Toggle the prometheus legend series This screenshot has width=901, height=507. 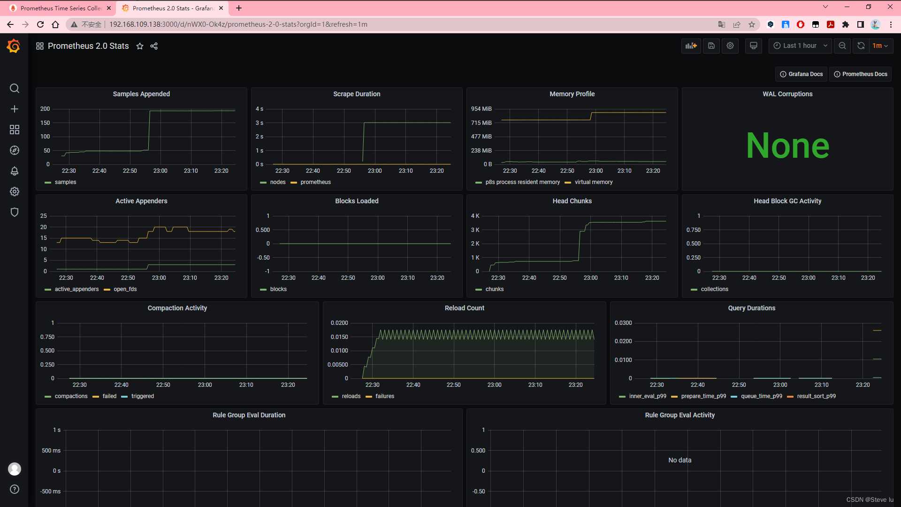click(x=316, y=182)
